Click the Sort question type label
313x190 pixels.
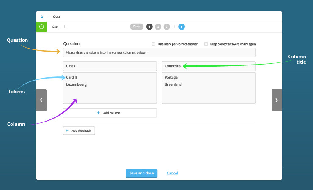click(x=55, y=27)
